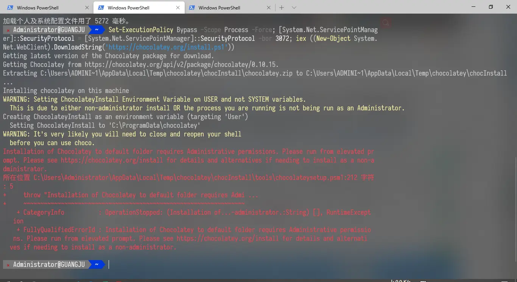Screen dimensions: 517x282
Task: Click 'Getting Chocolatey from https://chocolatey.org/api' line
Action: [x=141, y=65]
